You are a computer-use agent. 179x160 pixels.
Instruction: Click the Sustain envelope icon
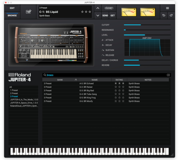click(103, 50)
